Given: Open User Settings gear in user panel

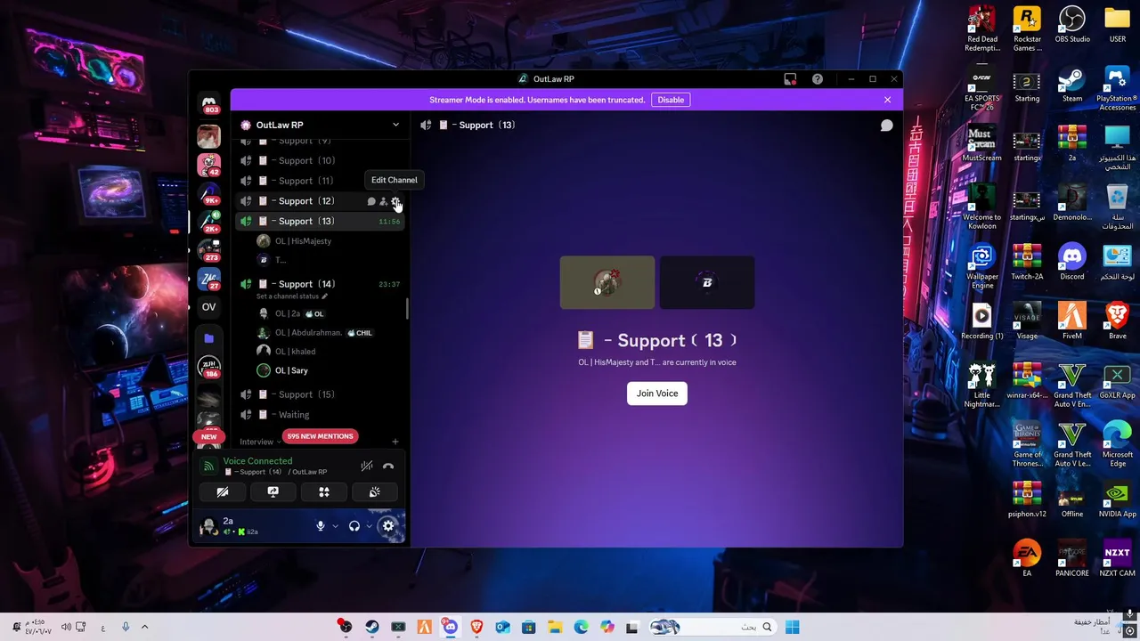Looking at the screenshot, I should [x=388, y=526].
